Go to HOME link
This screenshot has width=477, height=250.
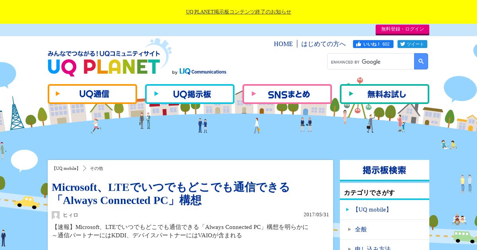(x=283, y=44)
